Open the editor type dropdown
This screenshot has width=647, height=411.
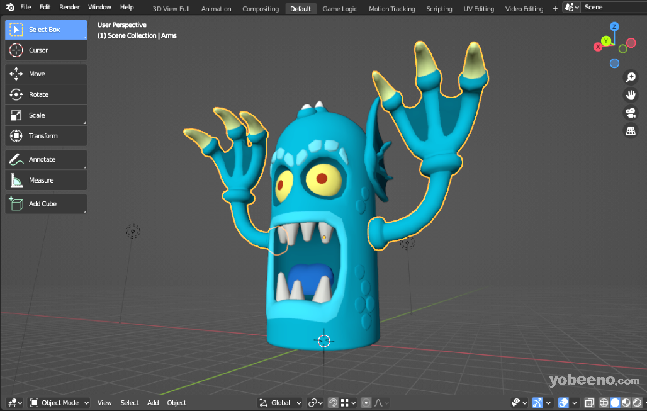point(15,403)
